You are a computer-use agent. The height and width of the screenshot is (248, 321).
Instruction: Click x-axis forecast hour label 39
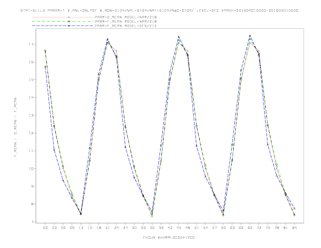pos(161,228)
